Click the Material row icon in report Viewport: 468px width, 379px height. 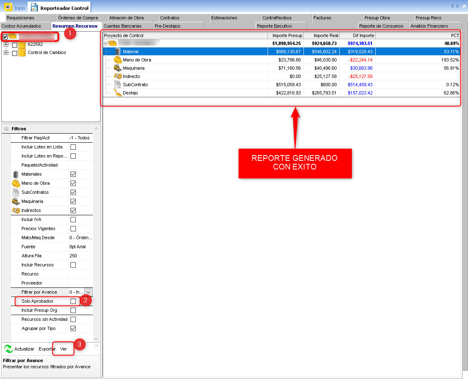point(118,52)
